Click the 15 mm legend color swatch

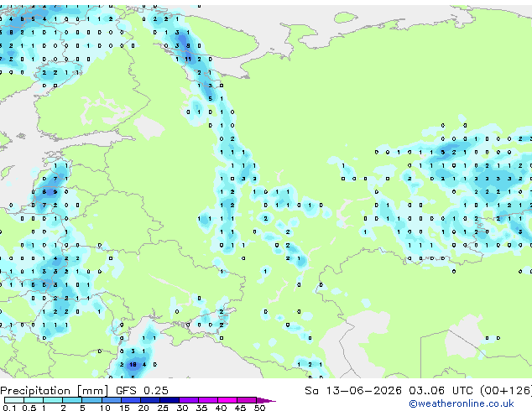tap(130, 400)
